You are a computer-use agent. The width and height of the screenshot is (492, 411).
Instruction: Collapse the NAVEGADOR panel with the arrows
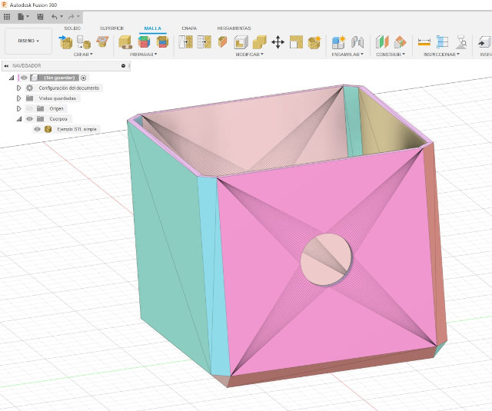[x=6, y=66]
